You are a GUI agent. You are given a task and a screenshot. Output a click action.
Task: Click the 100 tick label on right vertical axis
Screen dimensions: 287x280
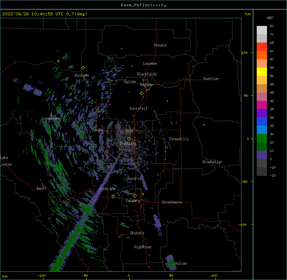point(244,53)
